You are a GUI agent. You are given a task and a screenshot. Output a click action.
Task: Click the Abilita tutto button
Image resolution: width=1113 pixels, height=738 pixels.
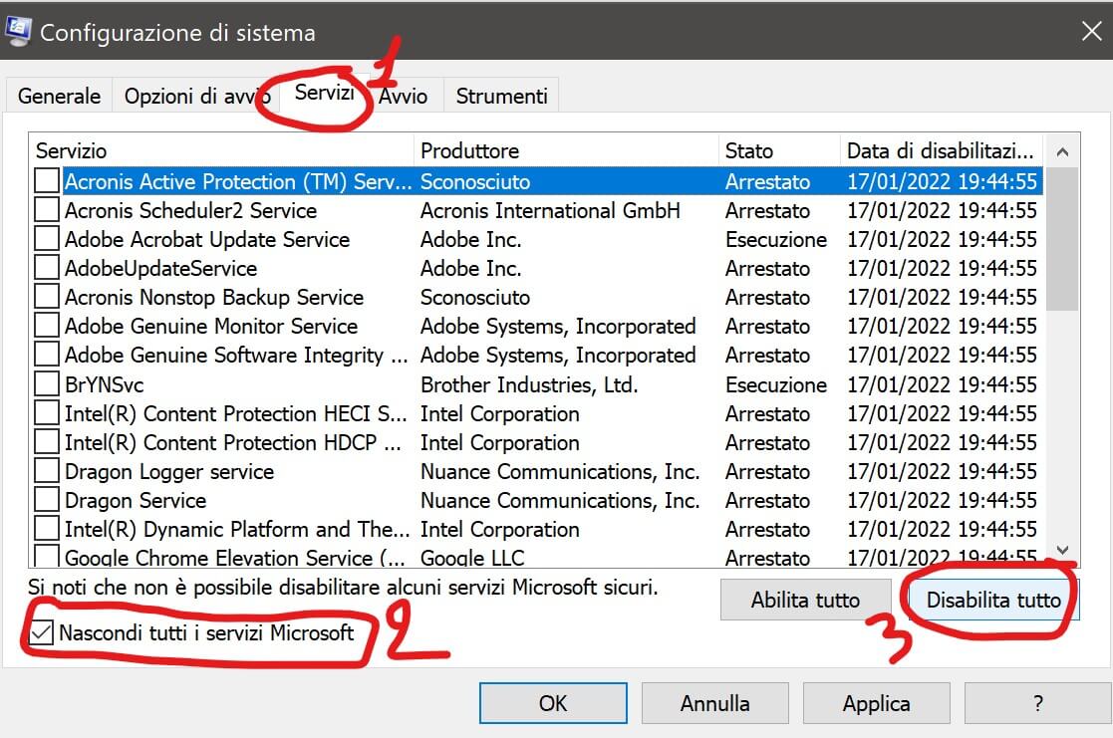[805, 601]
